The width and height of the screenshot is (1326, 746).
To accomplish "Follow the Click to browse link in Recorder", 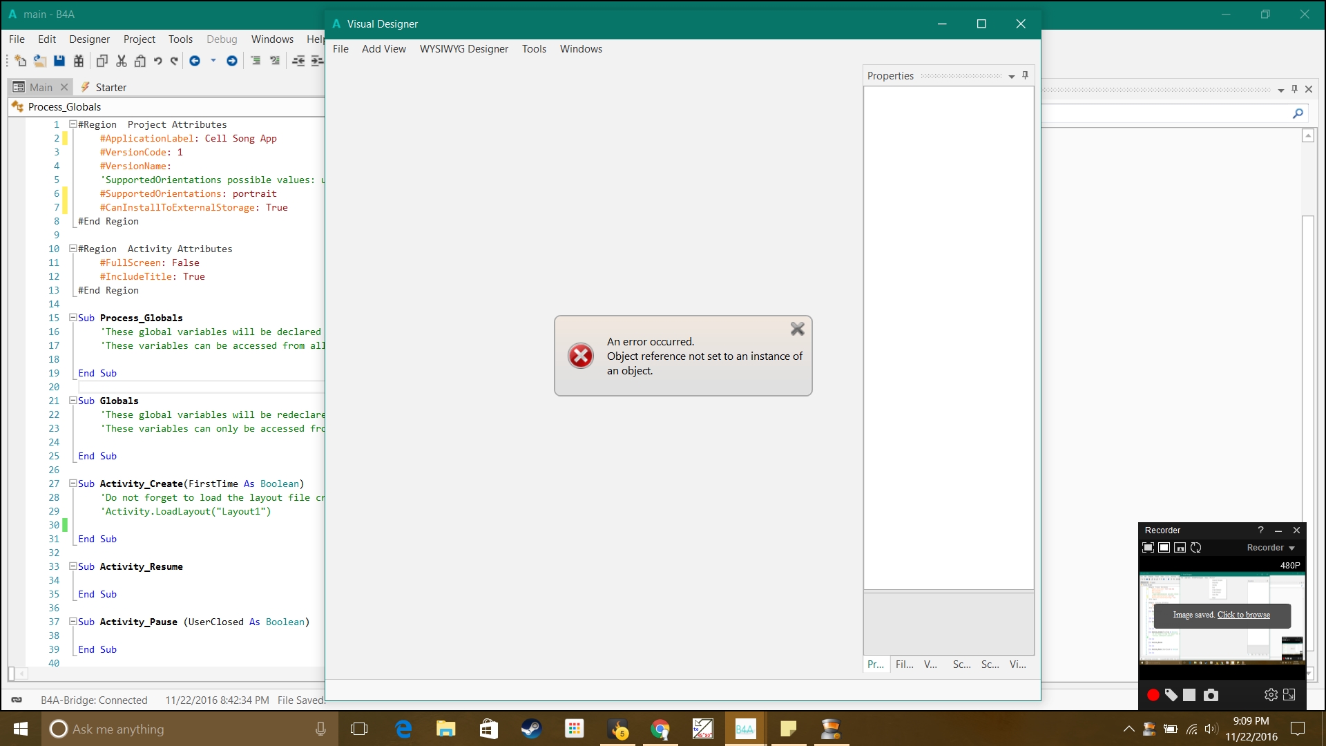I will 1243,614.
